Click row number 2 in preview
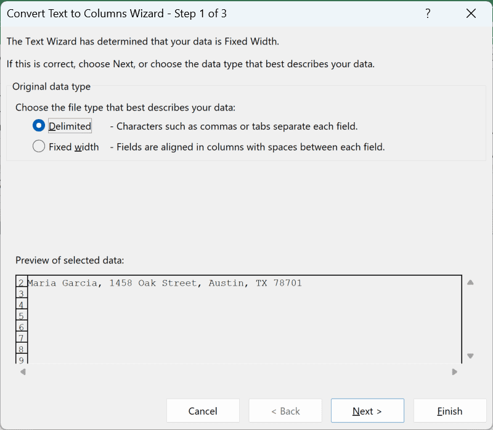Screen dimensions: 493x430 pos(22,283)
